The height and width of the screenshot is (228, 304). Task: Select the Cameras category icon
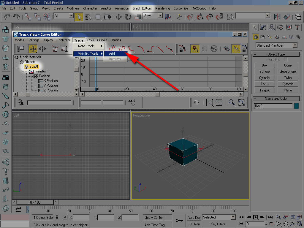tap(277, 37)
